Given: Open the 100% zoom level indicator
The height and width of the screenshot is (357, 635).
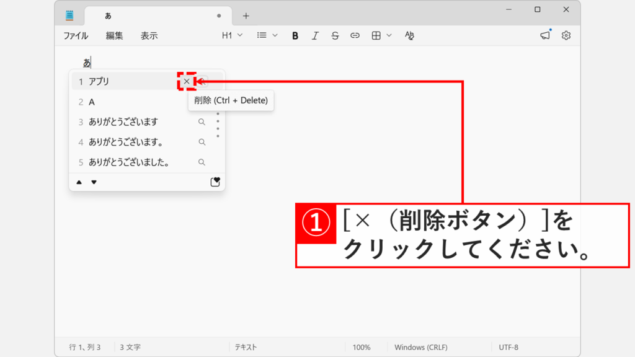Looking at the screenshot, I should click(x=362, y=347).
